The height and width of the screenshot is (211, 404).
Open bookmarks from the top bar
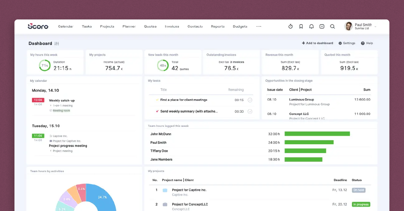[x=301, y=26]
